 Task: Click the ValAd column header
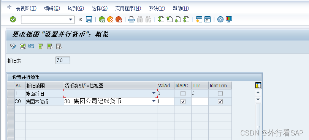[x=166, y=85]
